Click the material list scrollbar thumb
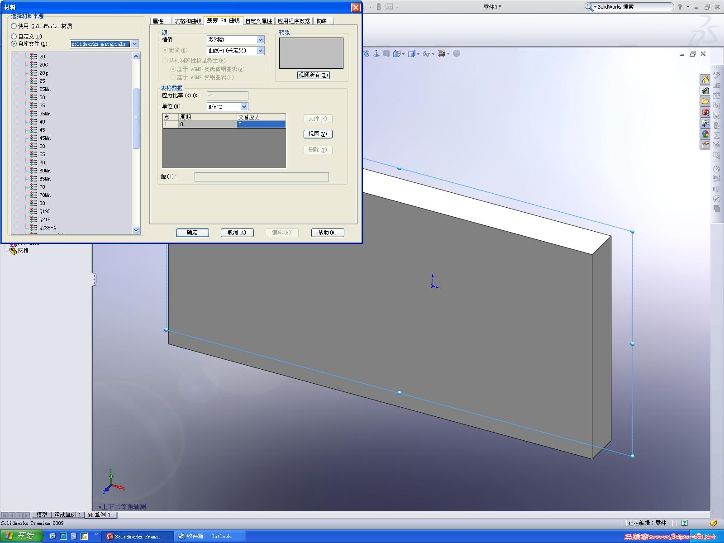The width and height of the screenshot is (724, 543). [x=136, y=118]
